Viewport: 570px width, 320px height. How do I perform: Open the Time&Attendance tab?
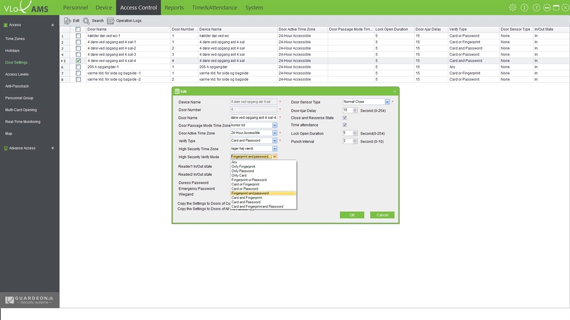coord(214,7)
